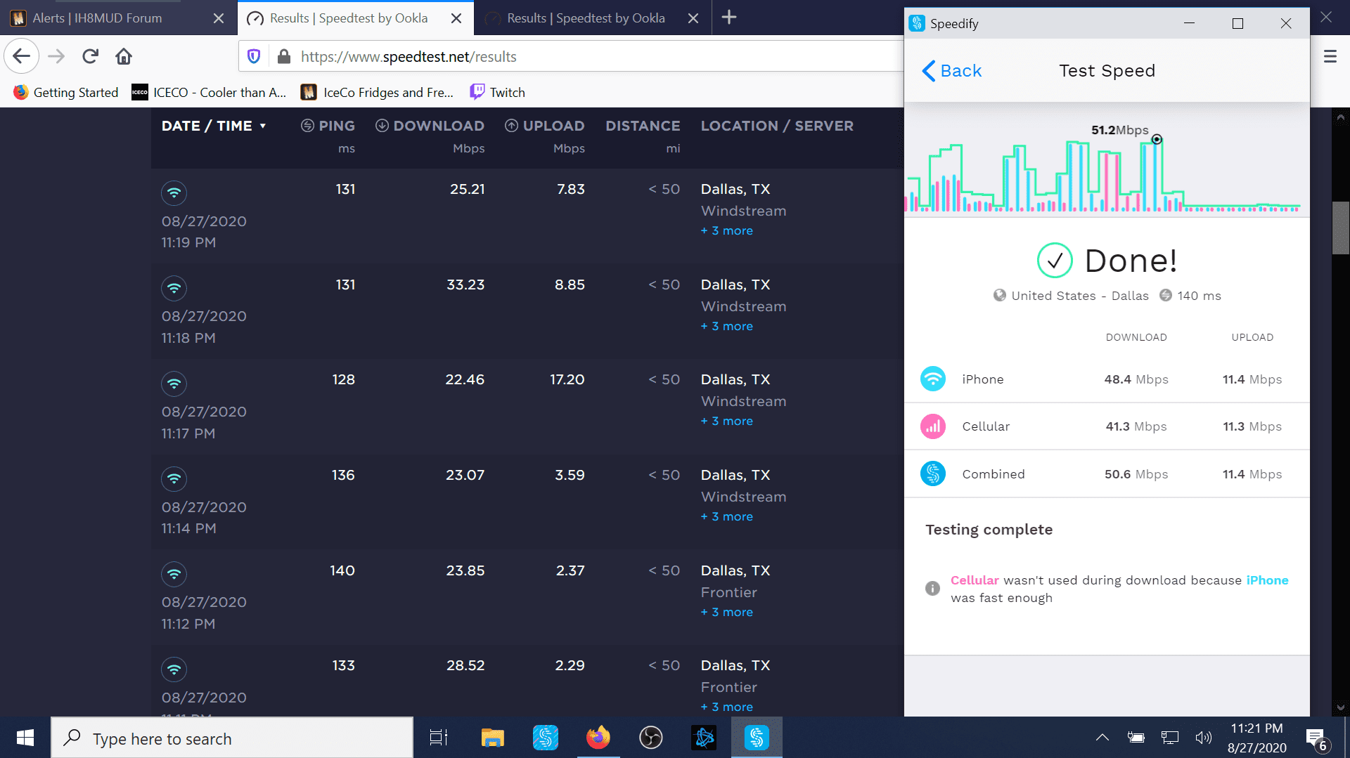The image size is (1350, 758).
Task: Show hidden system tray icons
Action: pyautogui.click(x=1102, y=738)
